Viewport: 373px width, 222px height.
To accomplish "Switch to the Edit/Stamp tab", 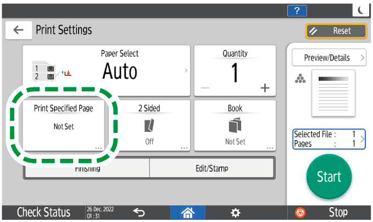I will pyautogui.click(x=211, y=169).
